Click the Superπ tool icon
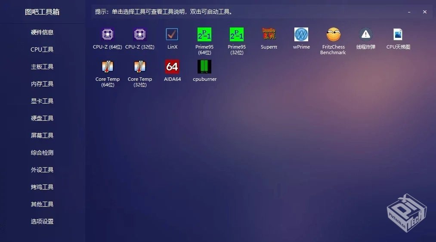This screenshot has width=436, height=242. coord(269,34)
